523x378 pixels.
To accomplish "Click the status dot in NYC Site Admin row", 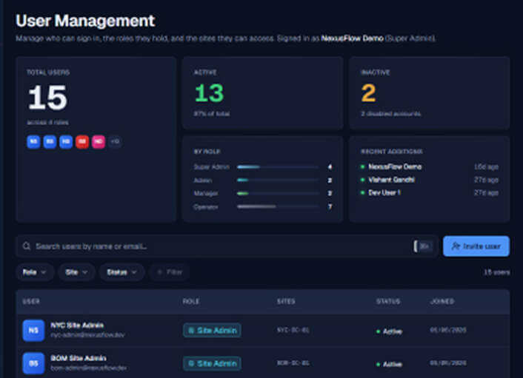I will point(379,331).
